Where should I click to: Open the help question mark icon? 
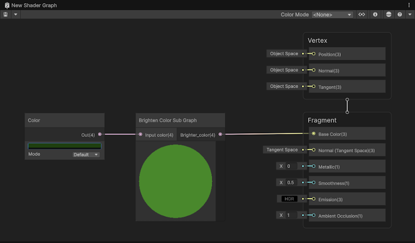pos(399,15)
